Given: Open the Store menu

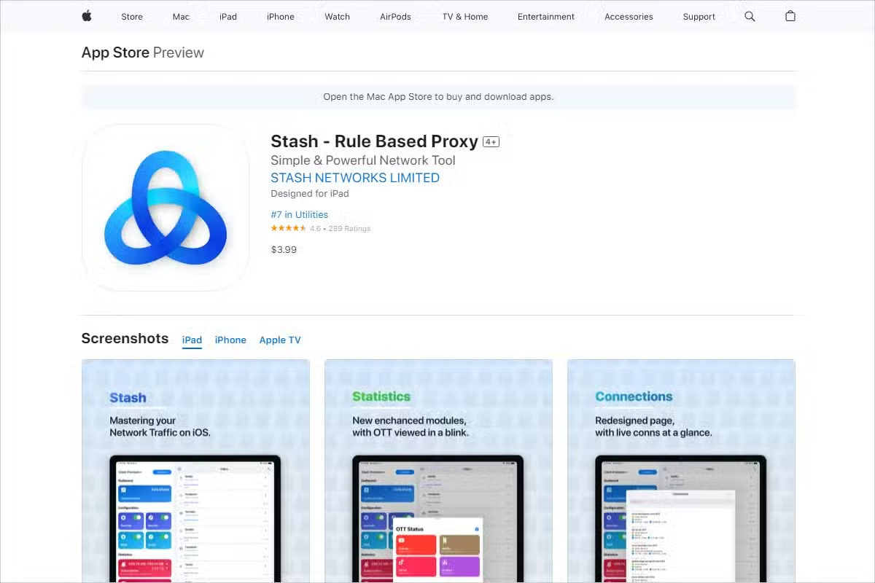Looking at the screenshot, I should click(132, 17).
